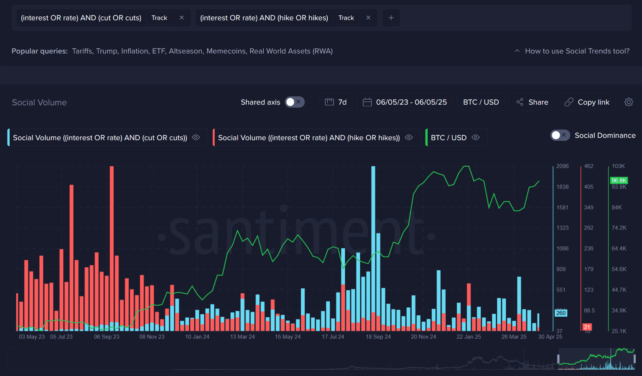Open the BTC / USD asset selector
The height and width of the screenshot is (376, 642).
click(x=481, y=102)
